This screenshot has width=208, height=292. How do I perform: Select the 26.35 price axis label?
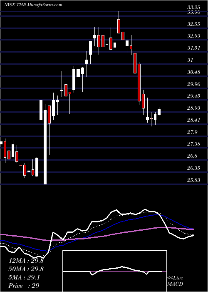click(194, 168)
